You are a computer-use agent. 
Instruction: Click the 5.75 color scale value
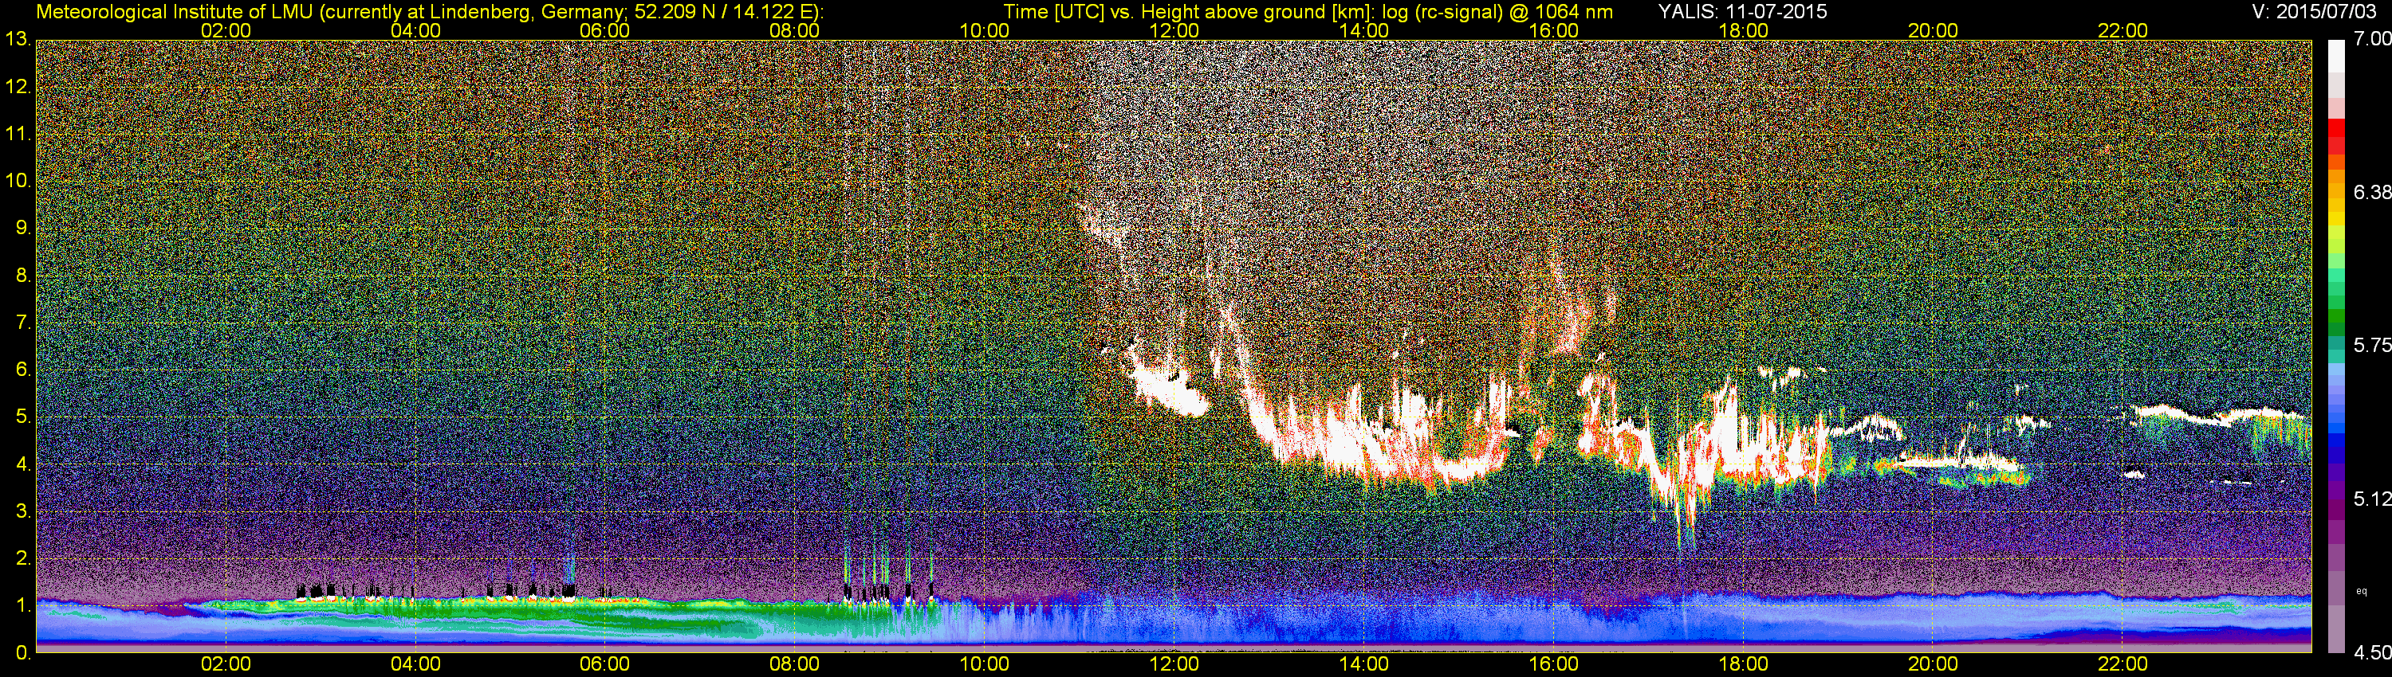(2373, 346)
